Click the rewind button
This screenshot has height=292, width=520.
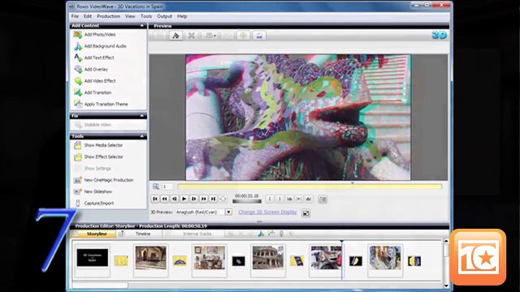(x=164, y=199)
